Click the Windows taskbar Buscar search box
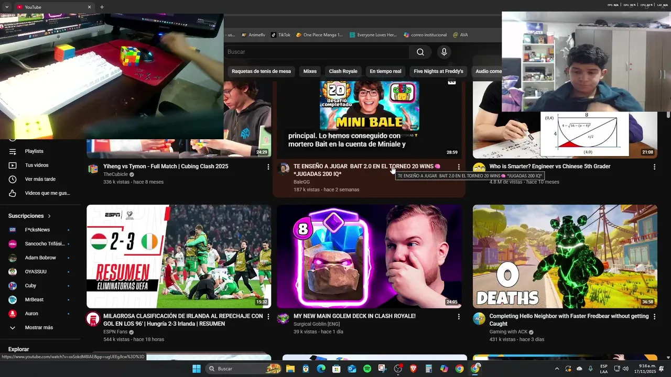This screenshot has width=671, height=377. click(x=244, y=369)
